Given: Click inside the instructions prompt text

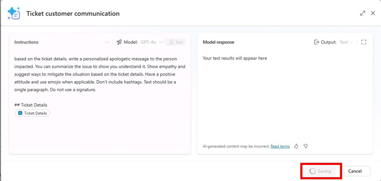Looking at the screenshot, I should click(100, 74).
